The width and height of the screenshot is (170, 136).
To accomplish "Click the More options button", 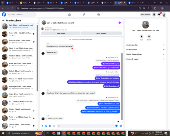I will 101,33.
